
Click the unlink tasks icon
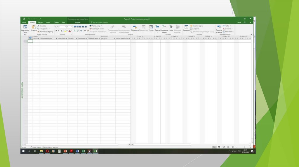[x=88, y=31]
